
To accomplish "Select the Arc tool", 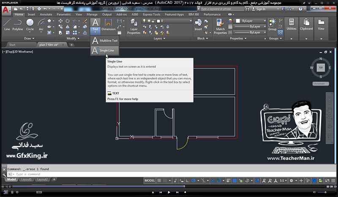I will click(x=41, y=24).
